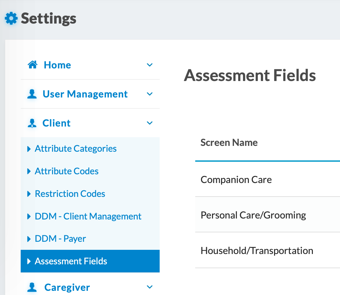Click the Screen Name column header
Viewport: 340px width, 295px height.
coord(229,143)
